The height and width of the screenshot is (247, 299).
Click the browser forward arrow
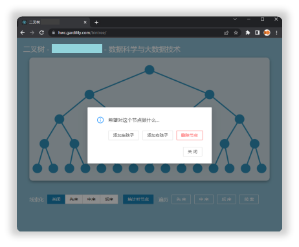(x=32, y=33)
